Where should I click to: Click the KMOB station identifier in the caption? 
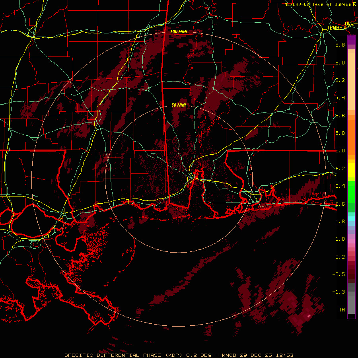pos(229,355)
